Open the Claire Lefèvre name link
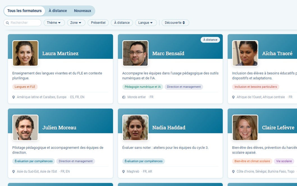Image resolution: width=297 pixels, height=186 pixels. click(278, 128)
